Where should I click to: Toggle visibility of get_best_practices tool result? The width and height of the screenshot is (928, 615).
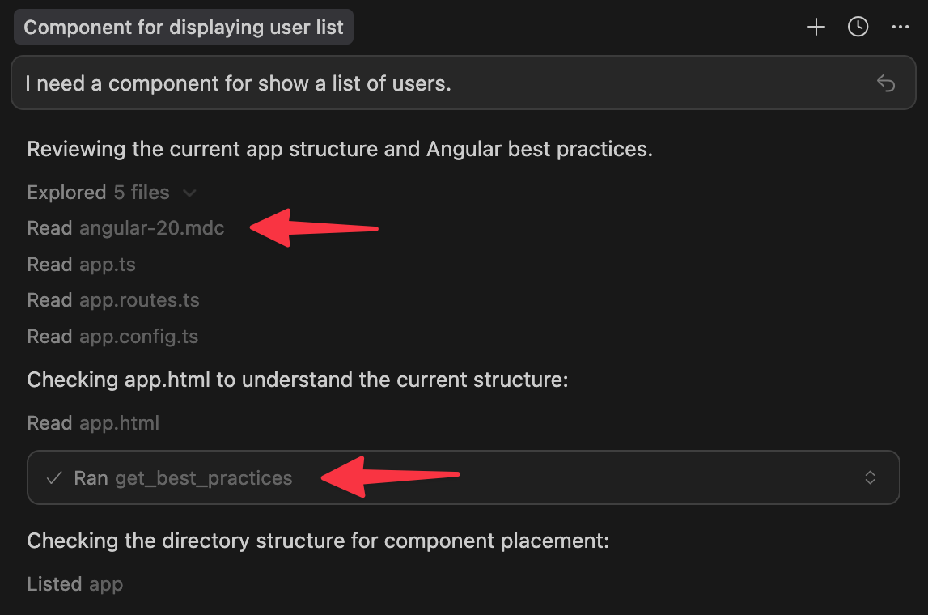871,477
